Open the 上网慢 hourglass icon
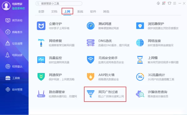187x115 pixels. 140,60
